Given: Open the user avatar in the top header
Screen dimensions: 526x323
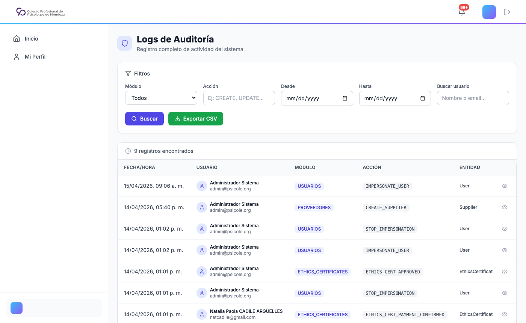Looking at the screenshot, I should [489, 12].
